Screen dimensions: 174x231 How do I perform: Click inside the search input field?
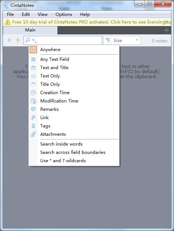69,40
